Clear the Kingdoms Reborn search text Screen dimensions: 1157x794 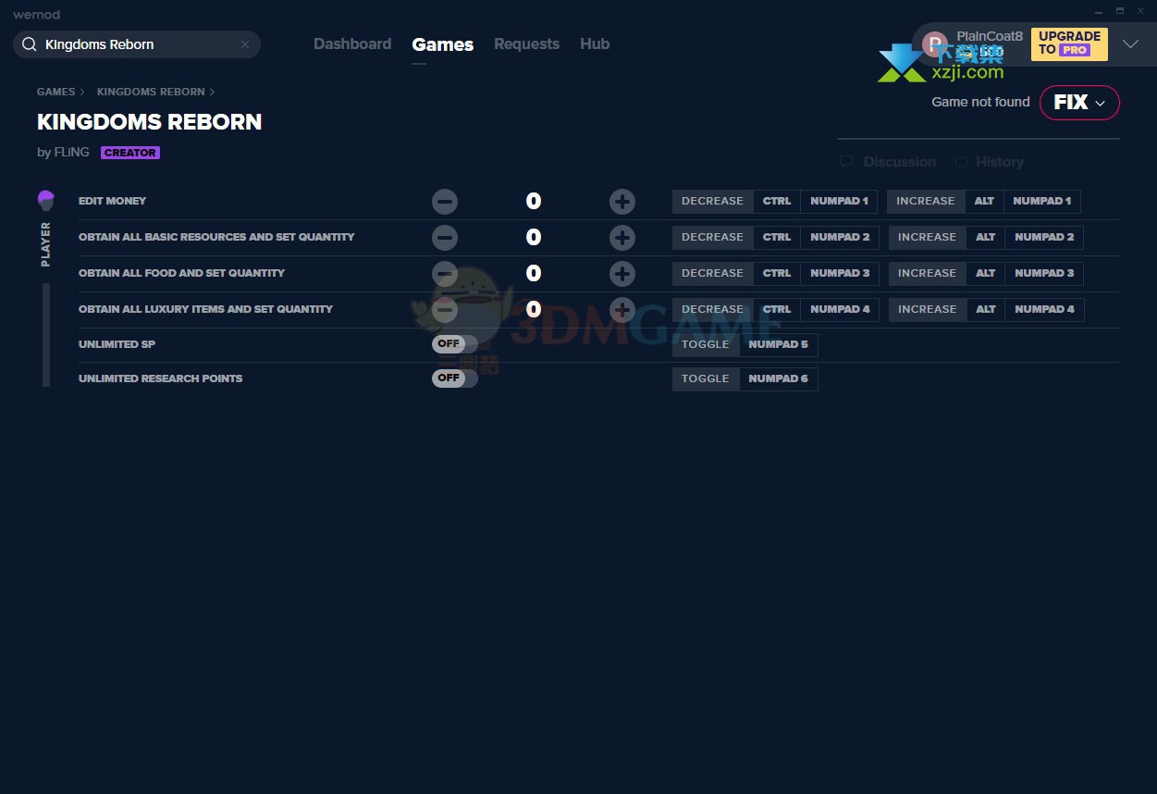coord(245,44)
